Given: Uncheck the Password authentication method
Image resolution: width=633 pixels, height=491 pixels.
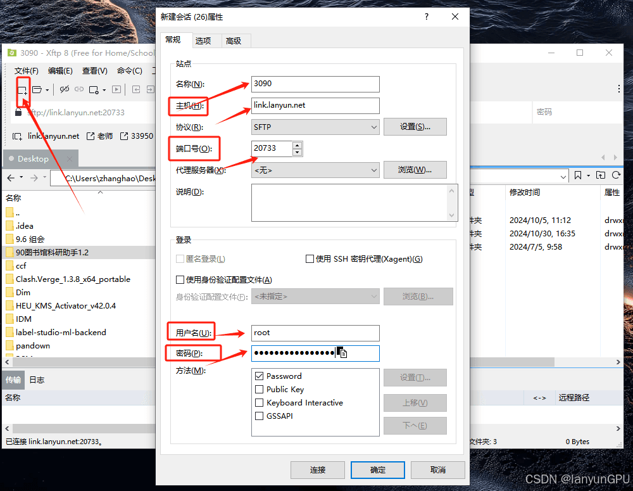Looking at the screenshot, I should (x=259, y=376).
